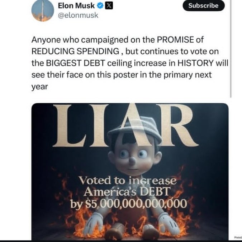
Task: Click the small photo watermark at bottom-right
Action: coord(237,237)
